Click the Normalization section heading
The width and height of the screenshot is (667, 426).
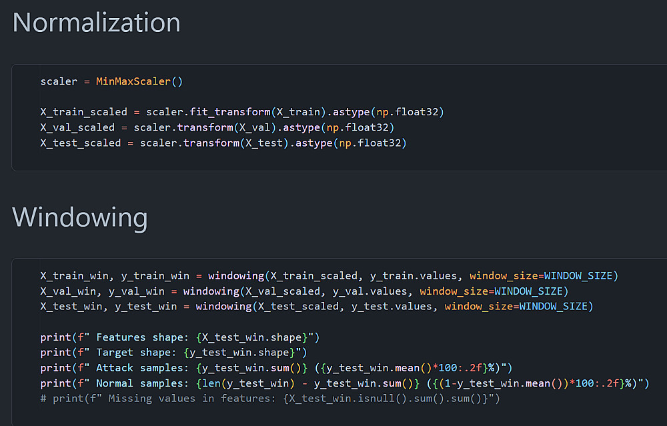(x=96, y=23)
